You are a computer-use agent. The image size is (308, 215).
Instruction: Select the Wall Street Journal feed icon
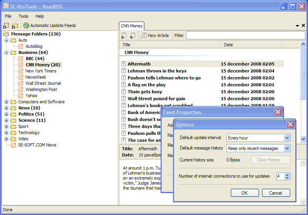click(x=20, y=83)
